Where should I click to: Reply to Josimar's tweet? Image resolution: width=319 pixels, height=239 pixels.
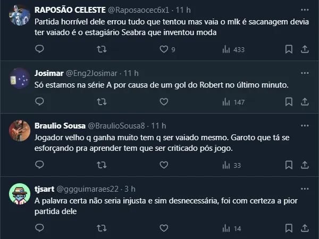pos(39,102)
